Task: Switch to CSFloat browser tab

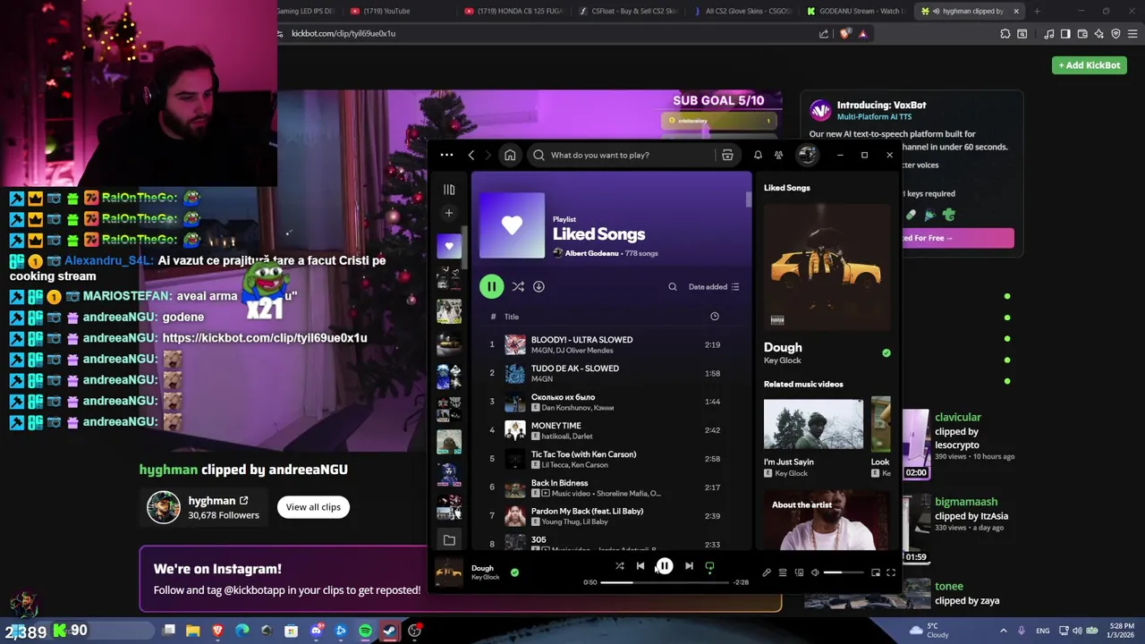Action: pyautogui.click(x=628, y=11)
